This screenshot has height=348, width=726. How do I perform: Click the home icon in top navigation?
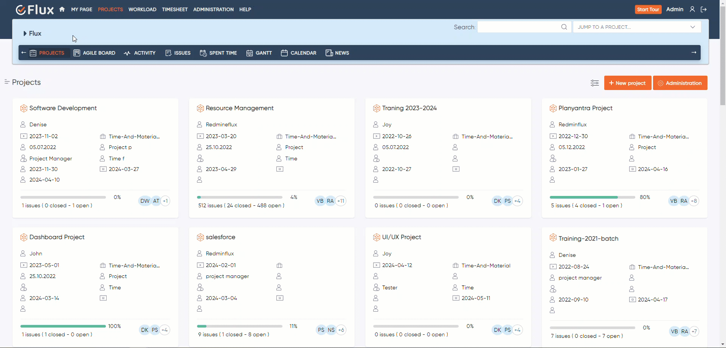point(62,9)
